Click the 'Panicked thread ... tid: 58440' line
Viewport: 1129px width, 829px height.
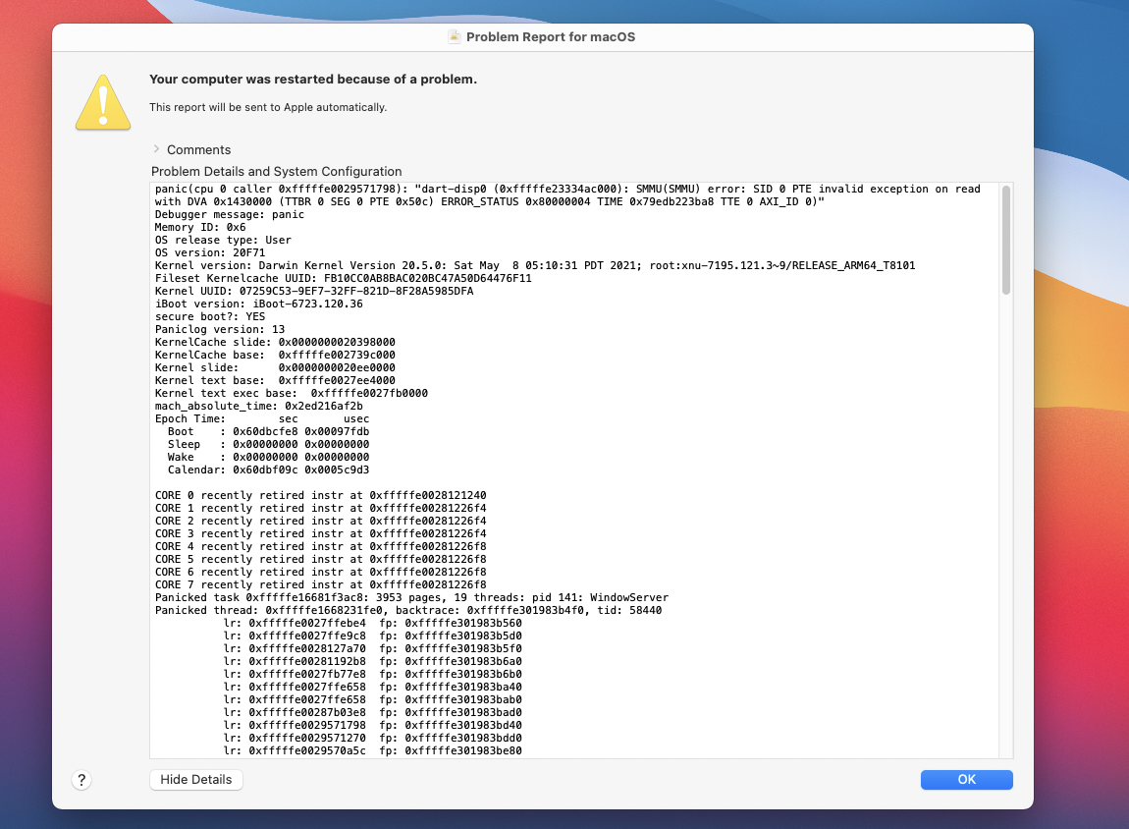(408, 610)
